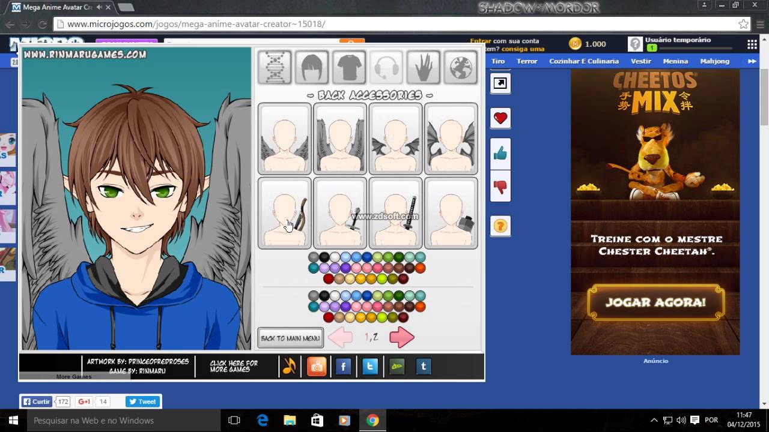Screen dimensions: 769x432
Task: Click the gold coin 1.000 balance
Action: pyautogui.click(x=588, y=44)
